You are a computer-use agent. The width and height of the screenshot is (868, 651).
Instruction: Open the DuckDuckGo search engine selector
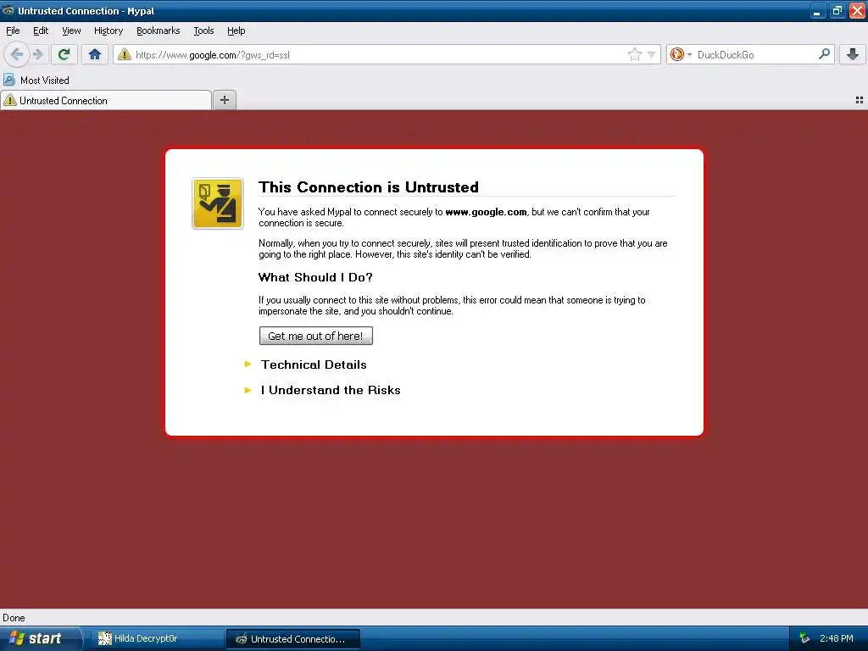[x=681, y=54]
